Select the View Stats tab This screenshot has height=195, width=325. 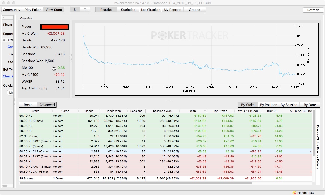pos(54,10)
